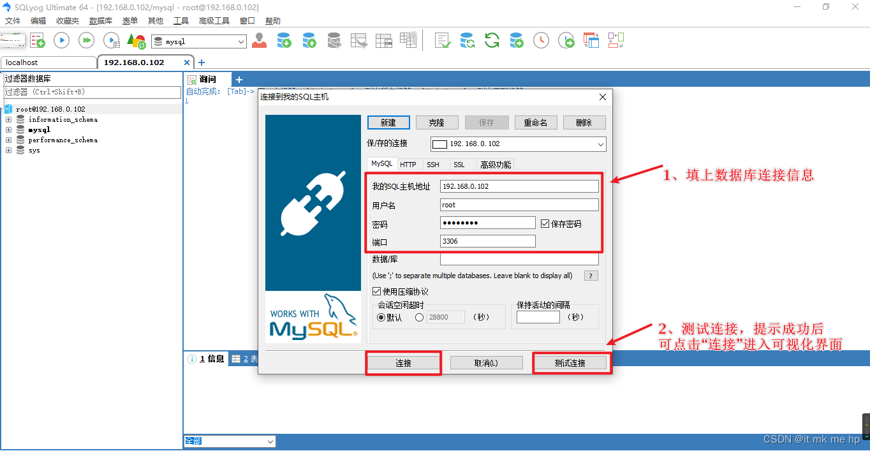Switch to the SSL tab in dialog

point(459,165)
